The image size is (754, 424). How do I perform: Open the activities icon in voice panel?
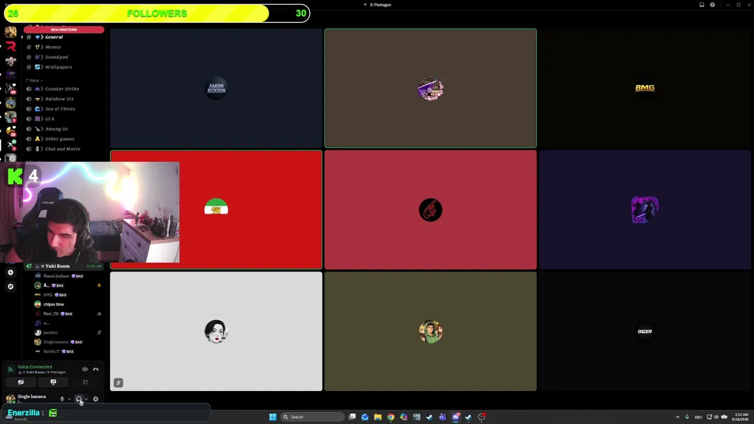(85, 382)
